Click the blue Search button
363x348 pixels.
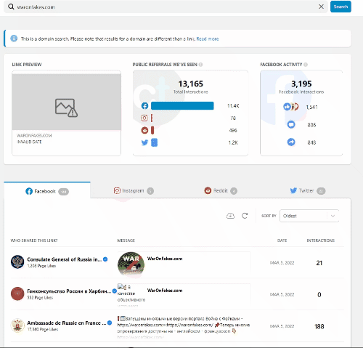pyautogui.click(x=340, y=7)
